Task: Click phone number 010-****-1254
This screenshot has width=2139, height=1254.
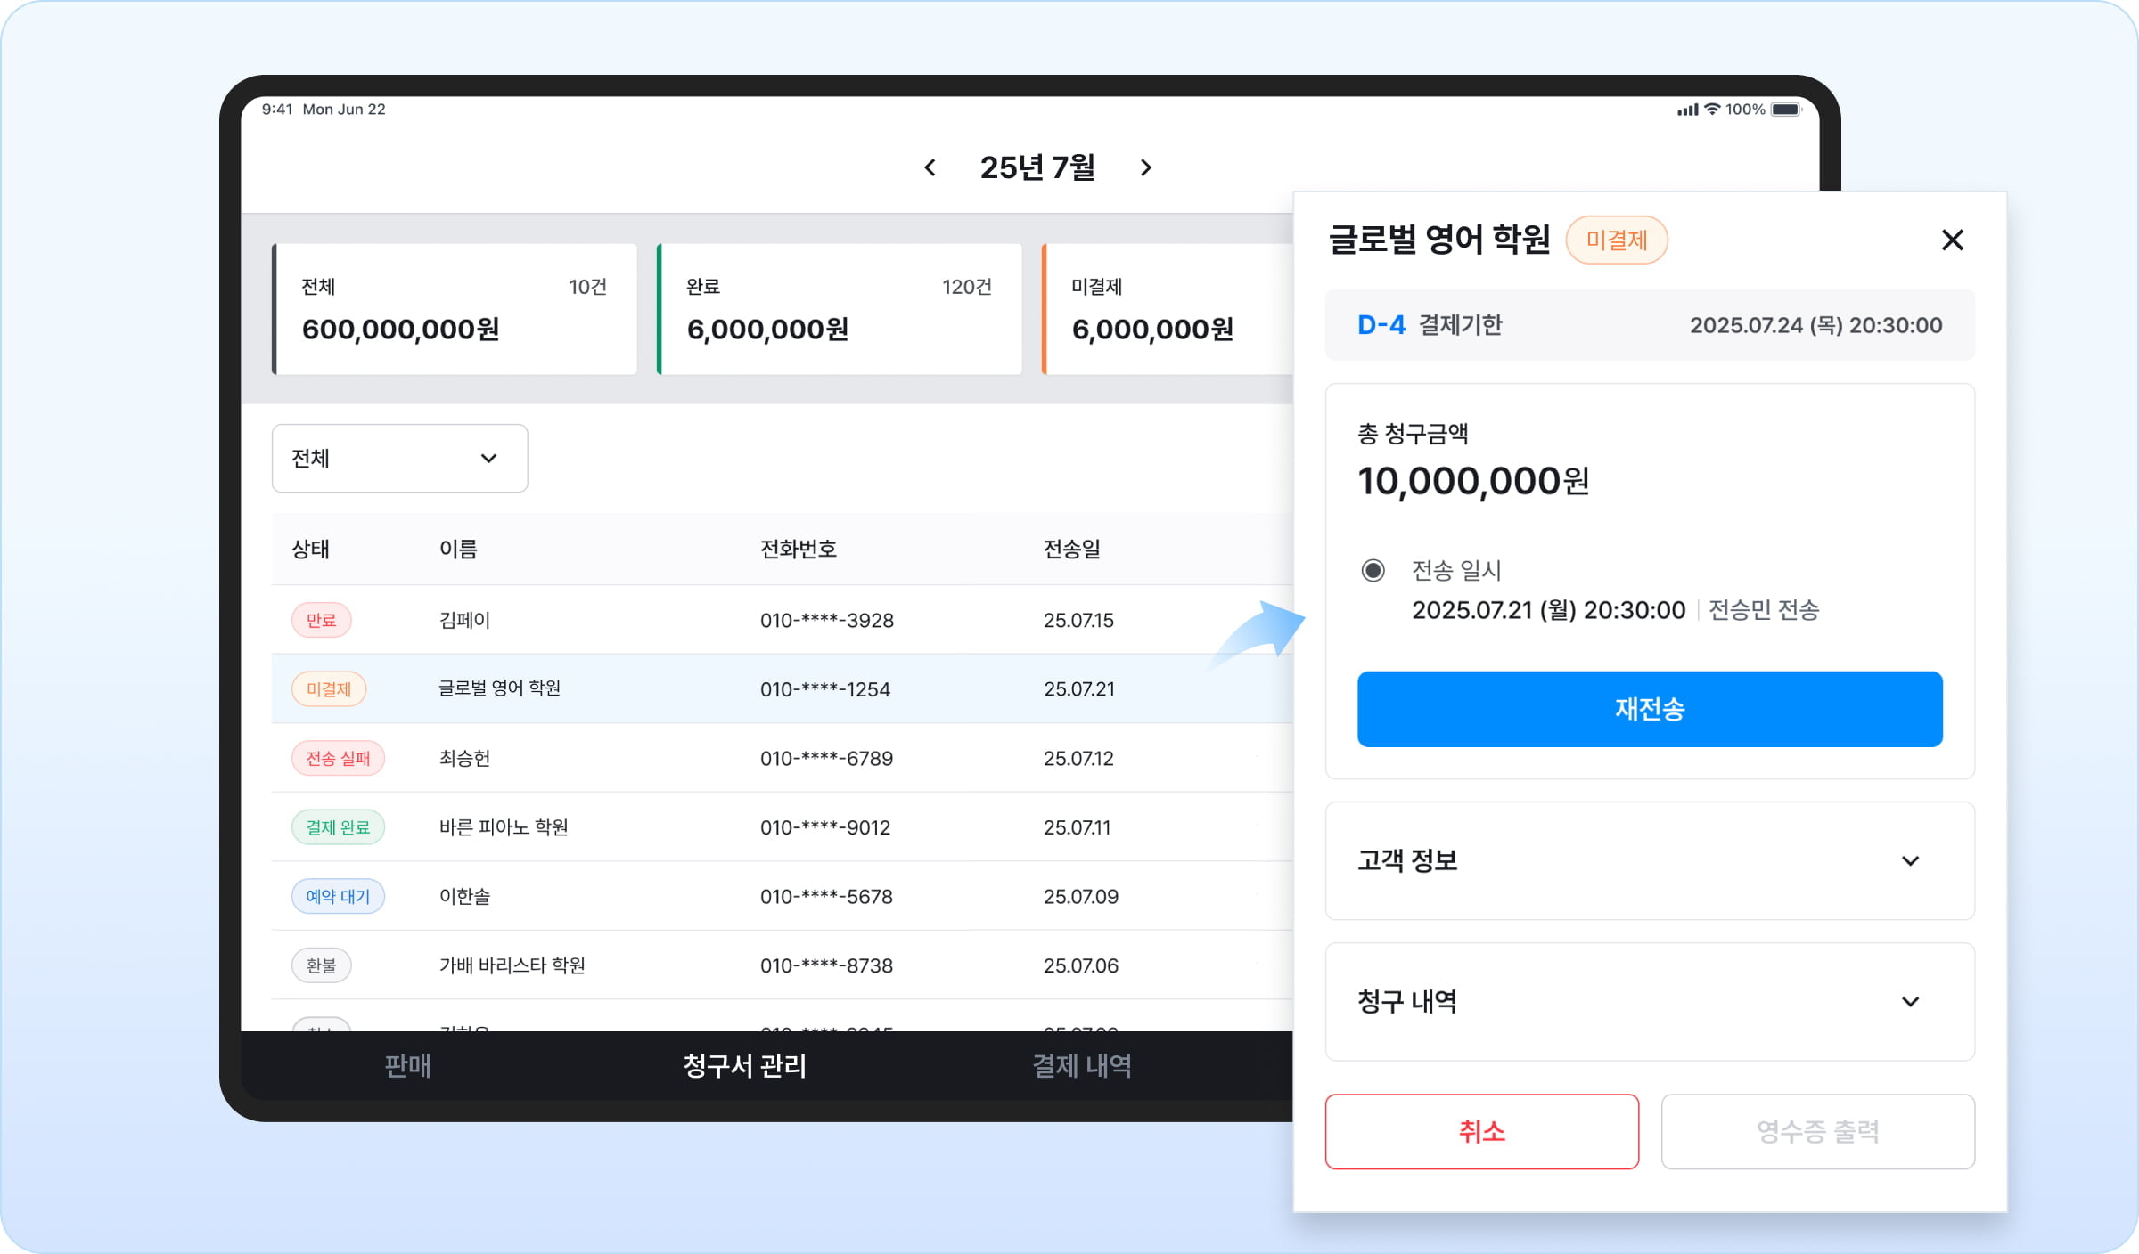Action: [x=824, y=688]
